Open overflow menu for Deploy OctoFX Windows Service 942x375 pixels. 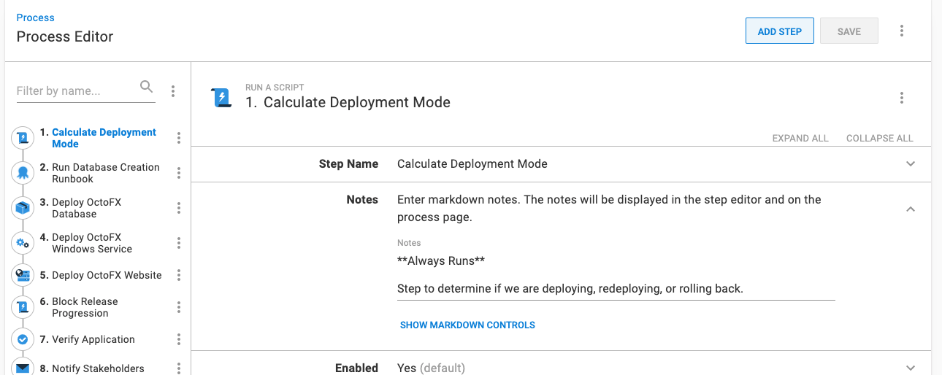click(179, 243)
